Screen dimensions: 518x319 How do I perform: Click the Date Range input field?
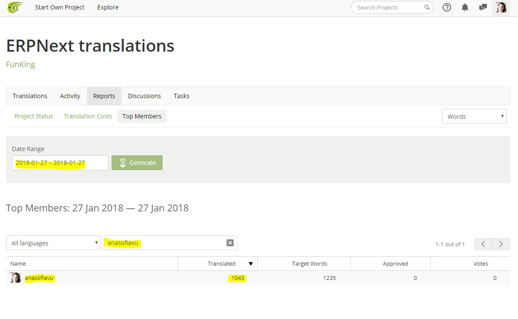coord(60,163)
